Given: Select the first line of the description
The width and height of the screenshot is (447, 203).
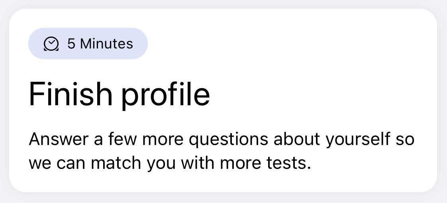Looking at the screenshot, I should point(222,139).
